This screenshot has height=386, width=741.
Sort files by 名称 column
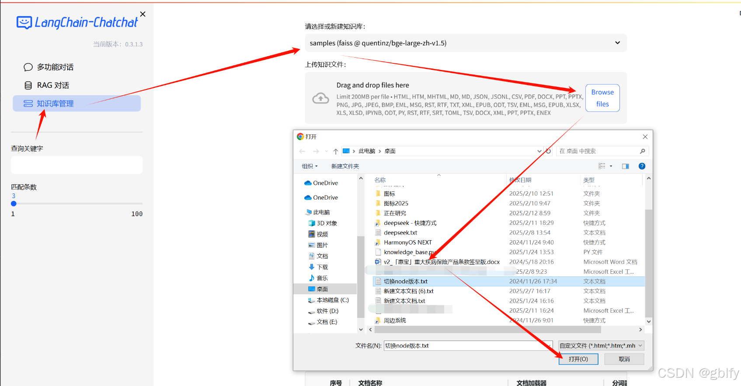380,180
